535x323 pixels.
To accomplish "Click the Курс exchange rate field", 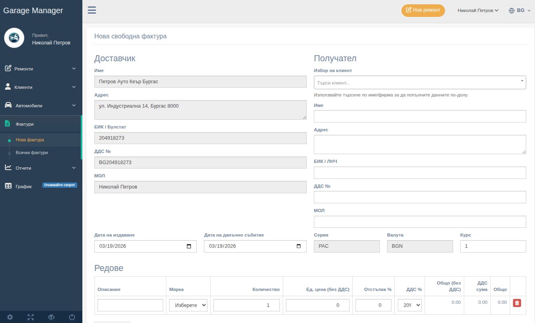I will pyautogui.click(x=493, y=246).
